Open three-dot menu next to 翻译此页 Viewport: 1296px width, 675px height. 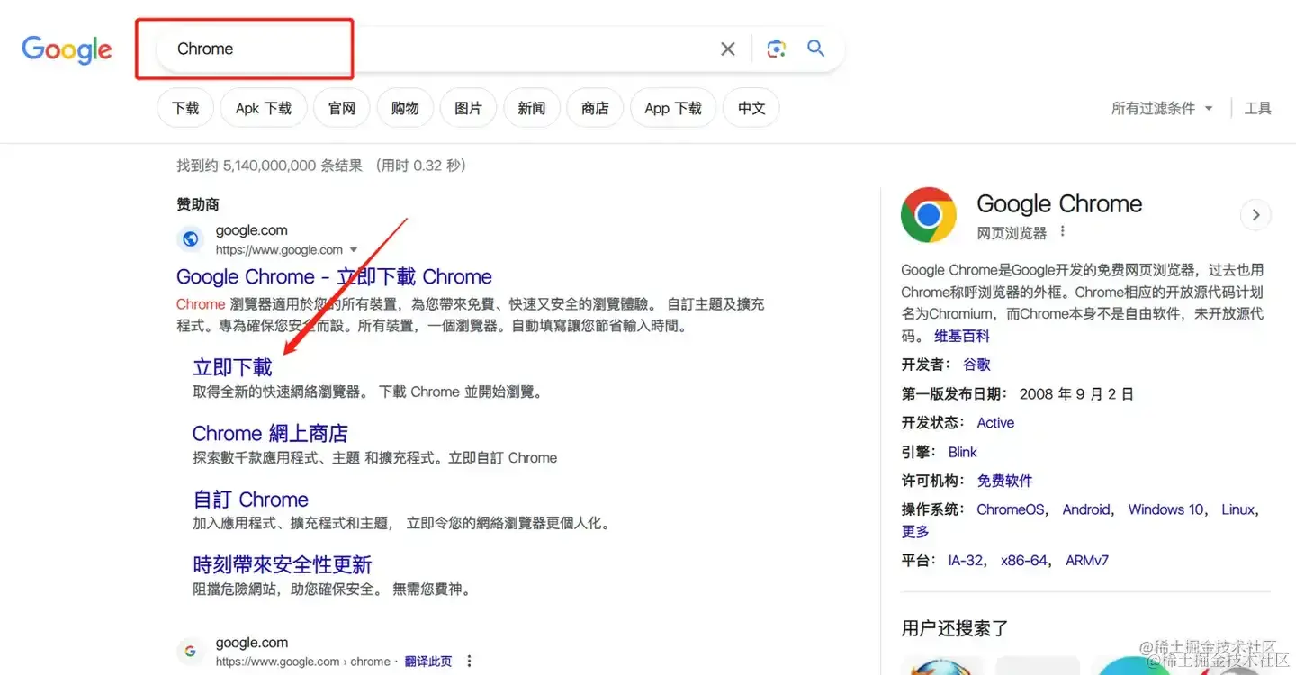click(x=469, y=661)
